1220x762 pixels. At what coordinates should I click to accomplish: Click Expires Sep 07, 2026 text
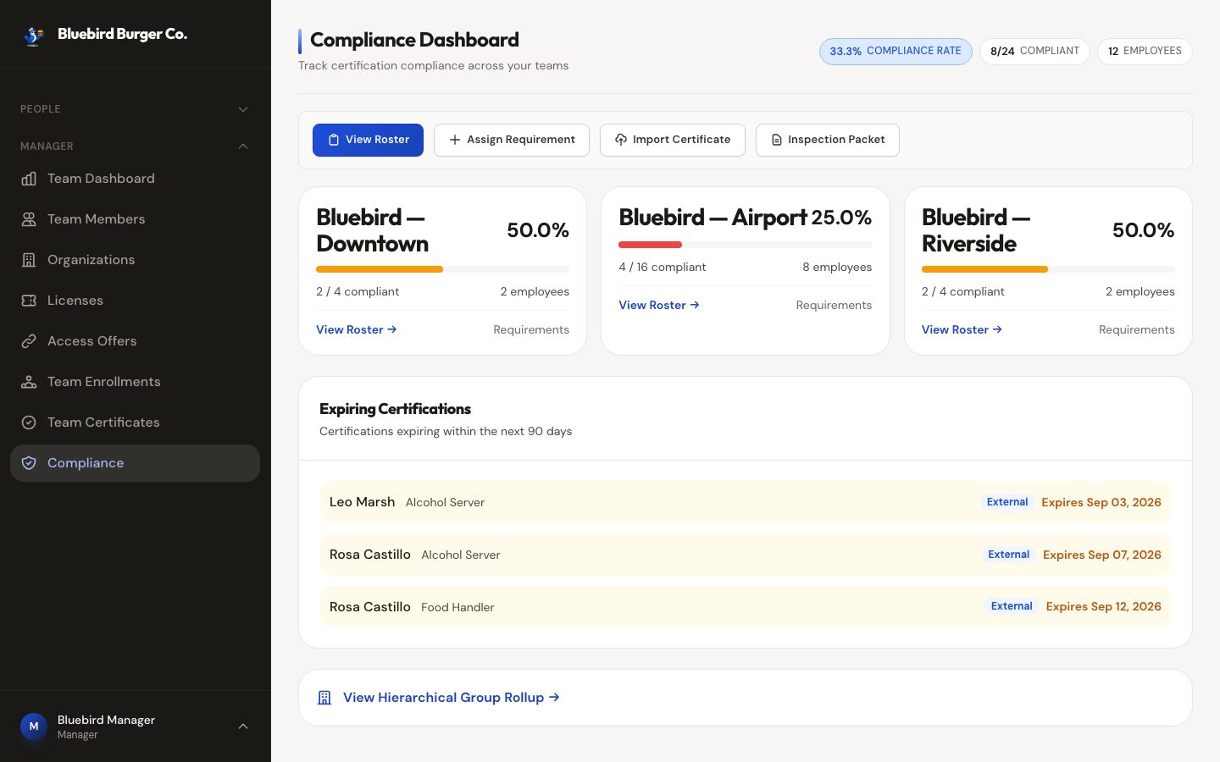point(1102,555)
